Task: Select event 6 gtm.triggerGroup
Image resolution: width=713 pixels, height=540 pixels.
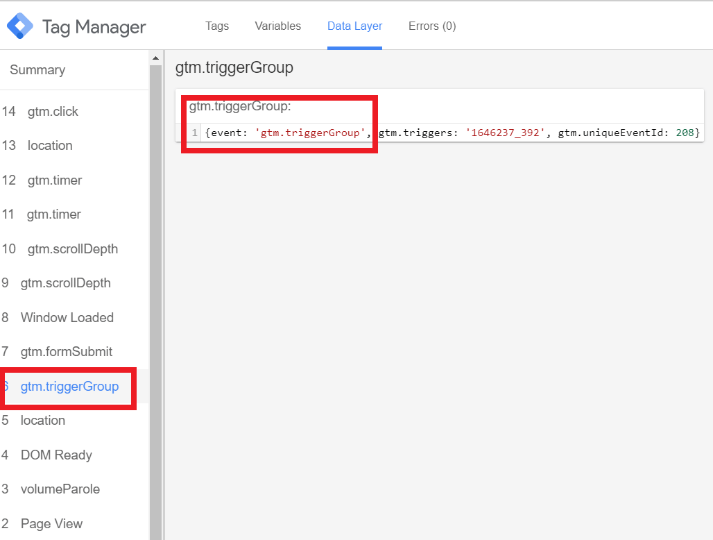Action: (74, 386)
